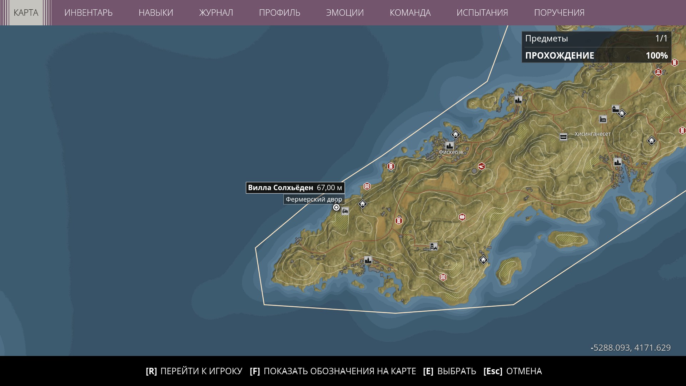Screen dimensions: 686x386
Task: Click the [Esc] ОТМЕНА prompt
Action: 513,371
